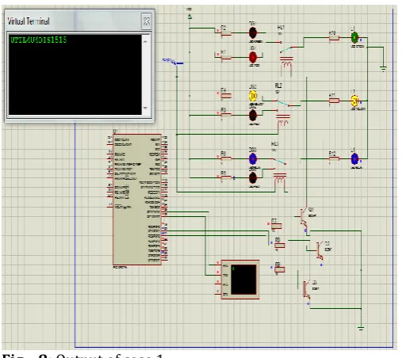This screenshot has width=402, height=358.
Task: Select transistor Q2
Action: pos(319,251)
